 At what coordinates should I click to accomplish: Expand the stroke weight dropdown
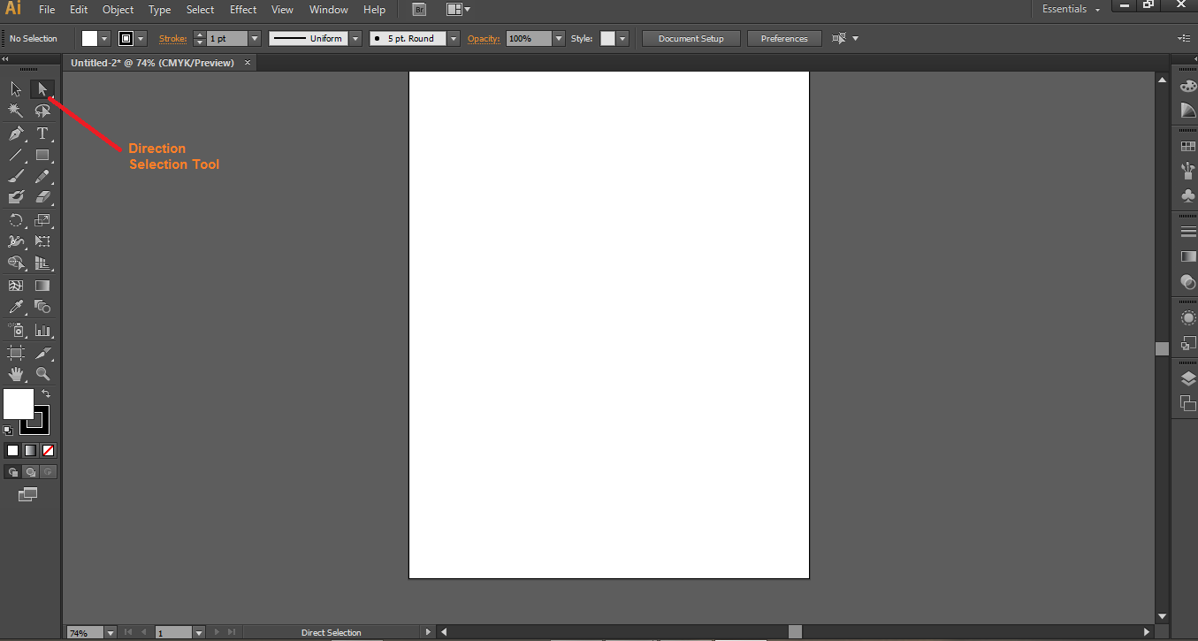click(x=255, y=39)
